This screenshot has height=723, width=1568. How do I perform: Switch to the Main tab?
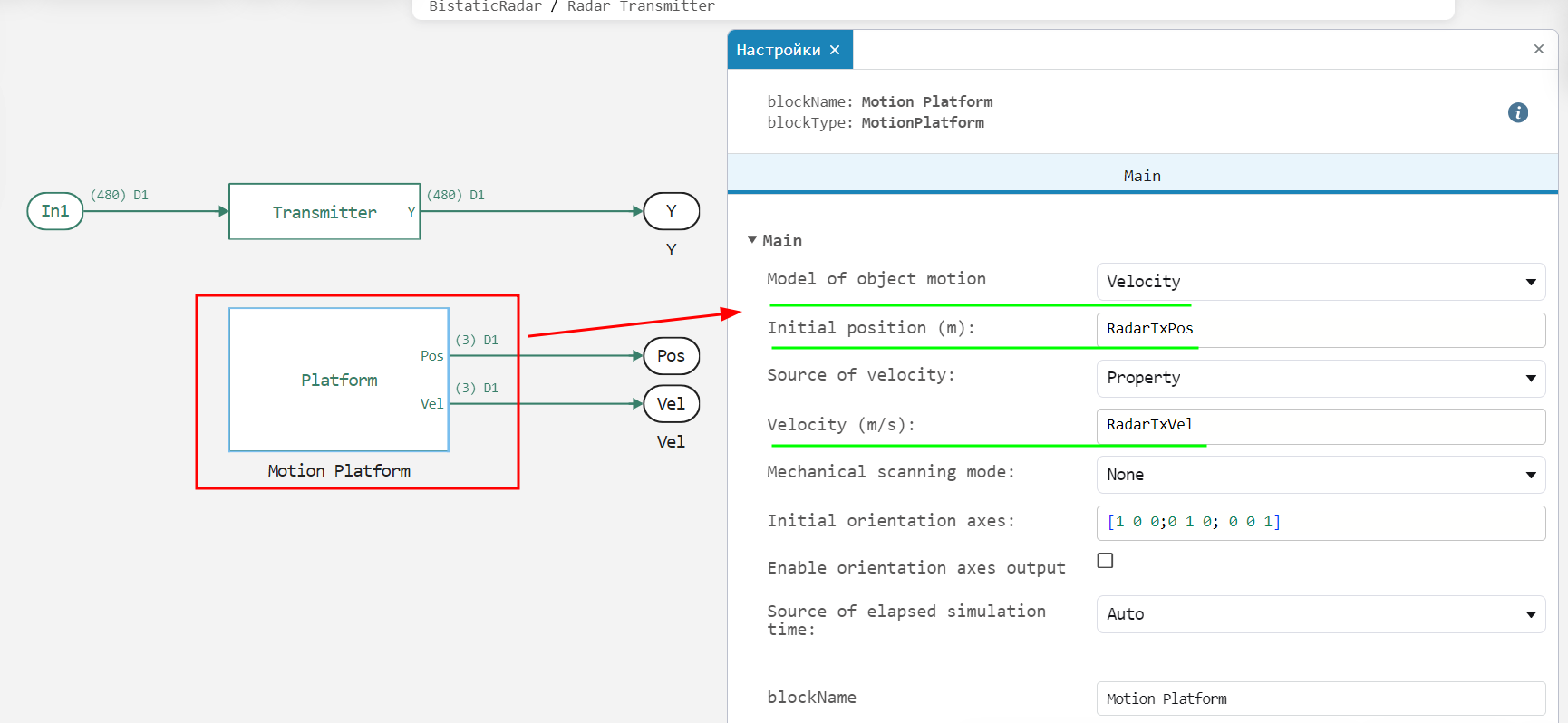coord(1141,176)
